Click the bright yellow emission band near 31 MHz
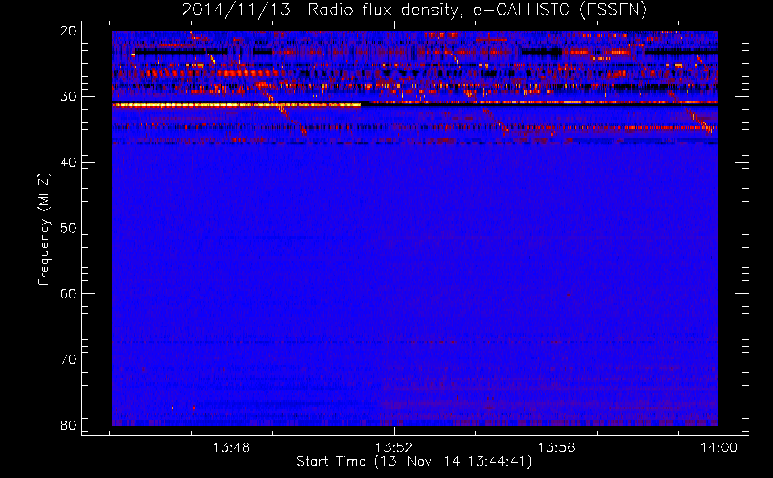The image size is (773, 478). pyautogui.click(x=237, y=105)
